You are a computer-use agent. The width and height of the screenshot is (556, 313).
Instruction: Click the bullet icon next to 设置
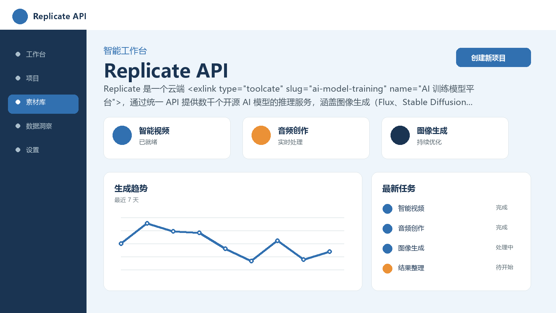pos(18,150)
